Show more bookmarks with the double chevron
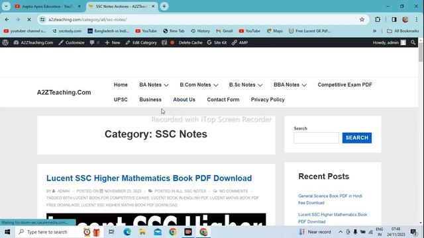Image resolution: width=424 pixels, height=238 pixels. point(374,31)
